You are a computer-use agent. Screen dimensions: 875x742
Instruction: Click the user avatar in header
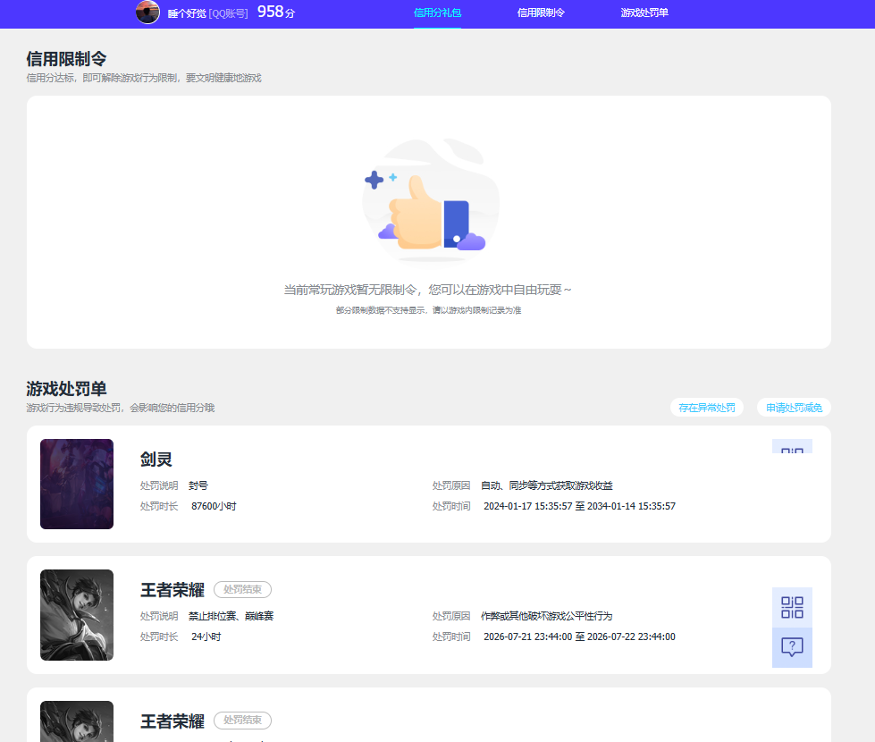[147, 13]
